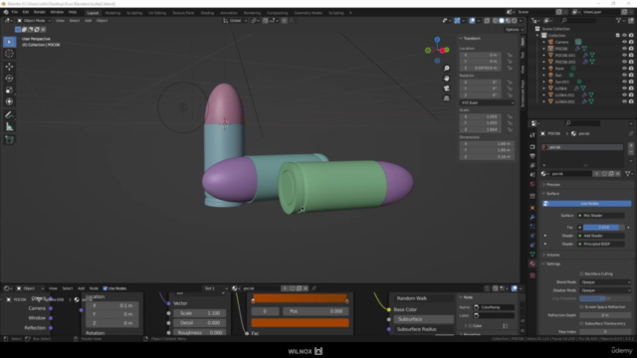Hide the Camera object in outliner
The image size is (637, 358).
tap(624, 42)
